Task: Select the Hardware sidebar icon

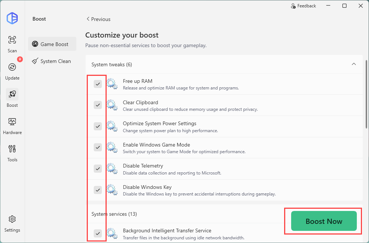Action: pos(12,122)
